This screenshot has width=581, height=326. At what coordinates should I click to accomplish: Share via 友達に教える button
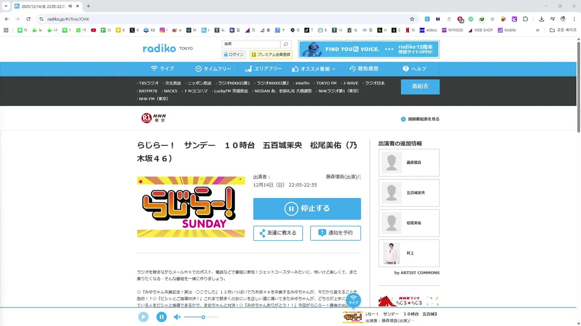click(278, 233)
